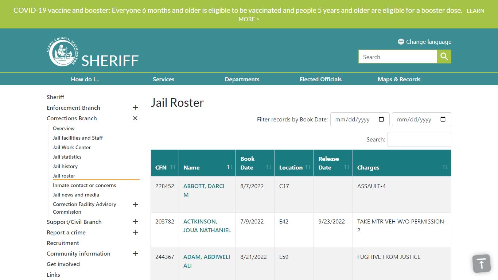Click the globe icon beside Change language

click(401, 42)
